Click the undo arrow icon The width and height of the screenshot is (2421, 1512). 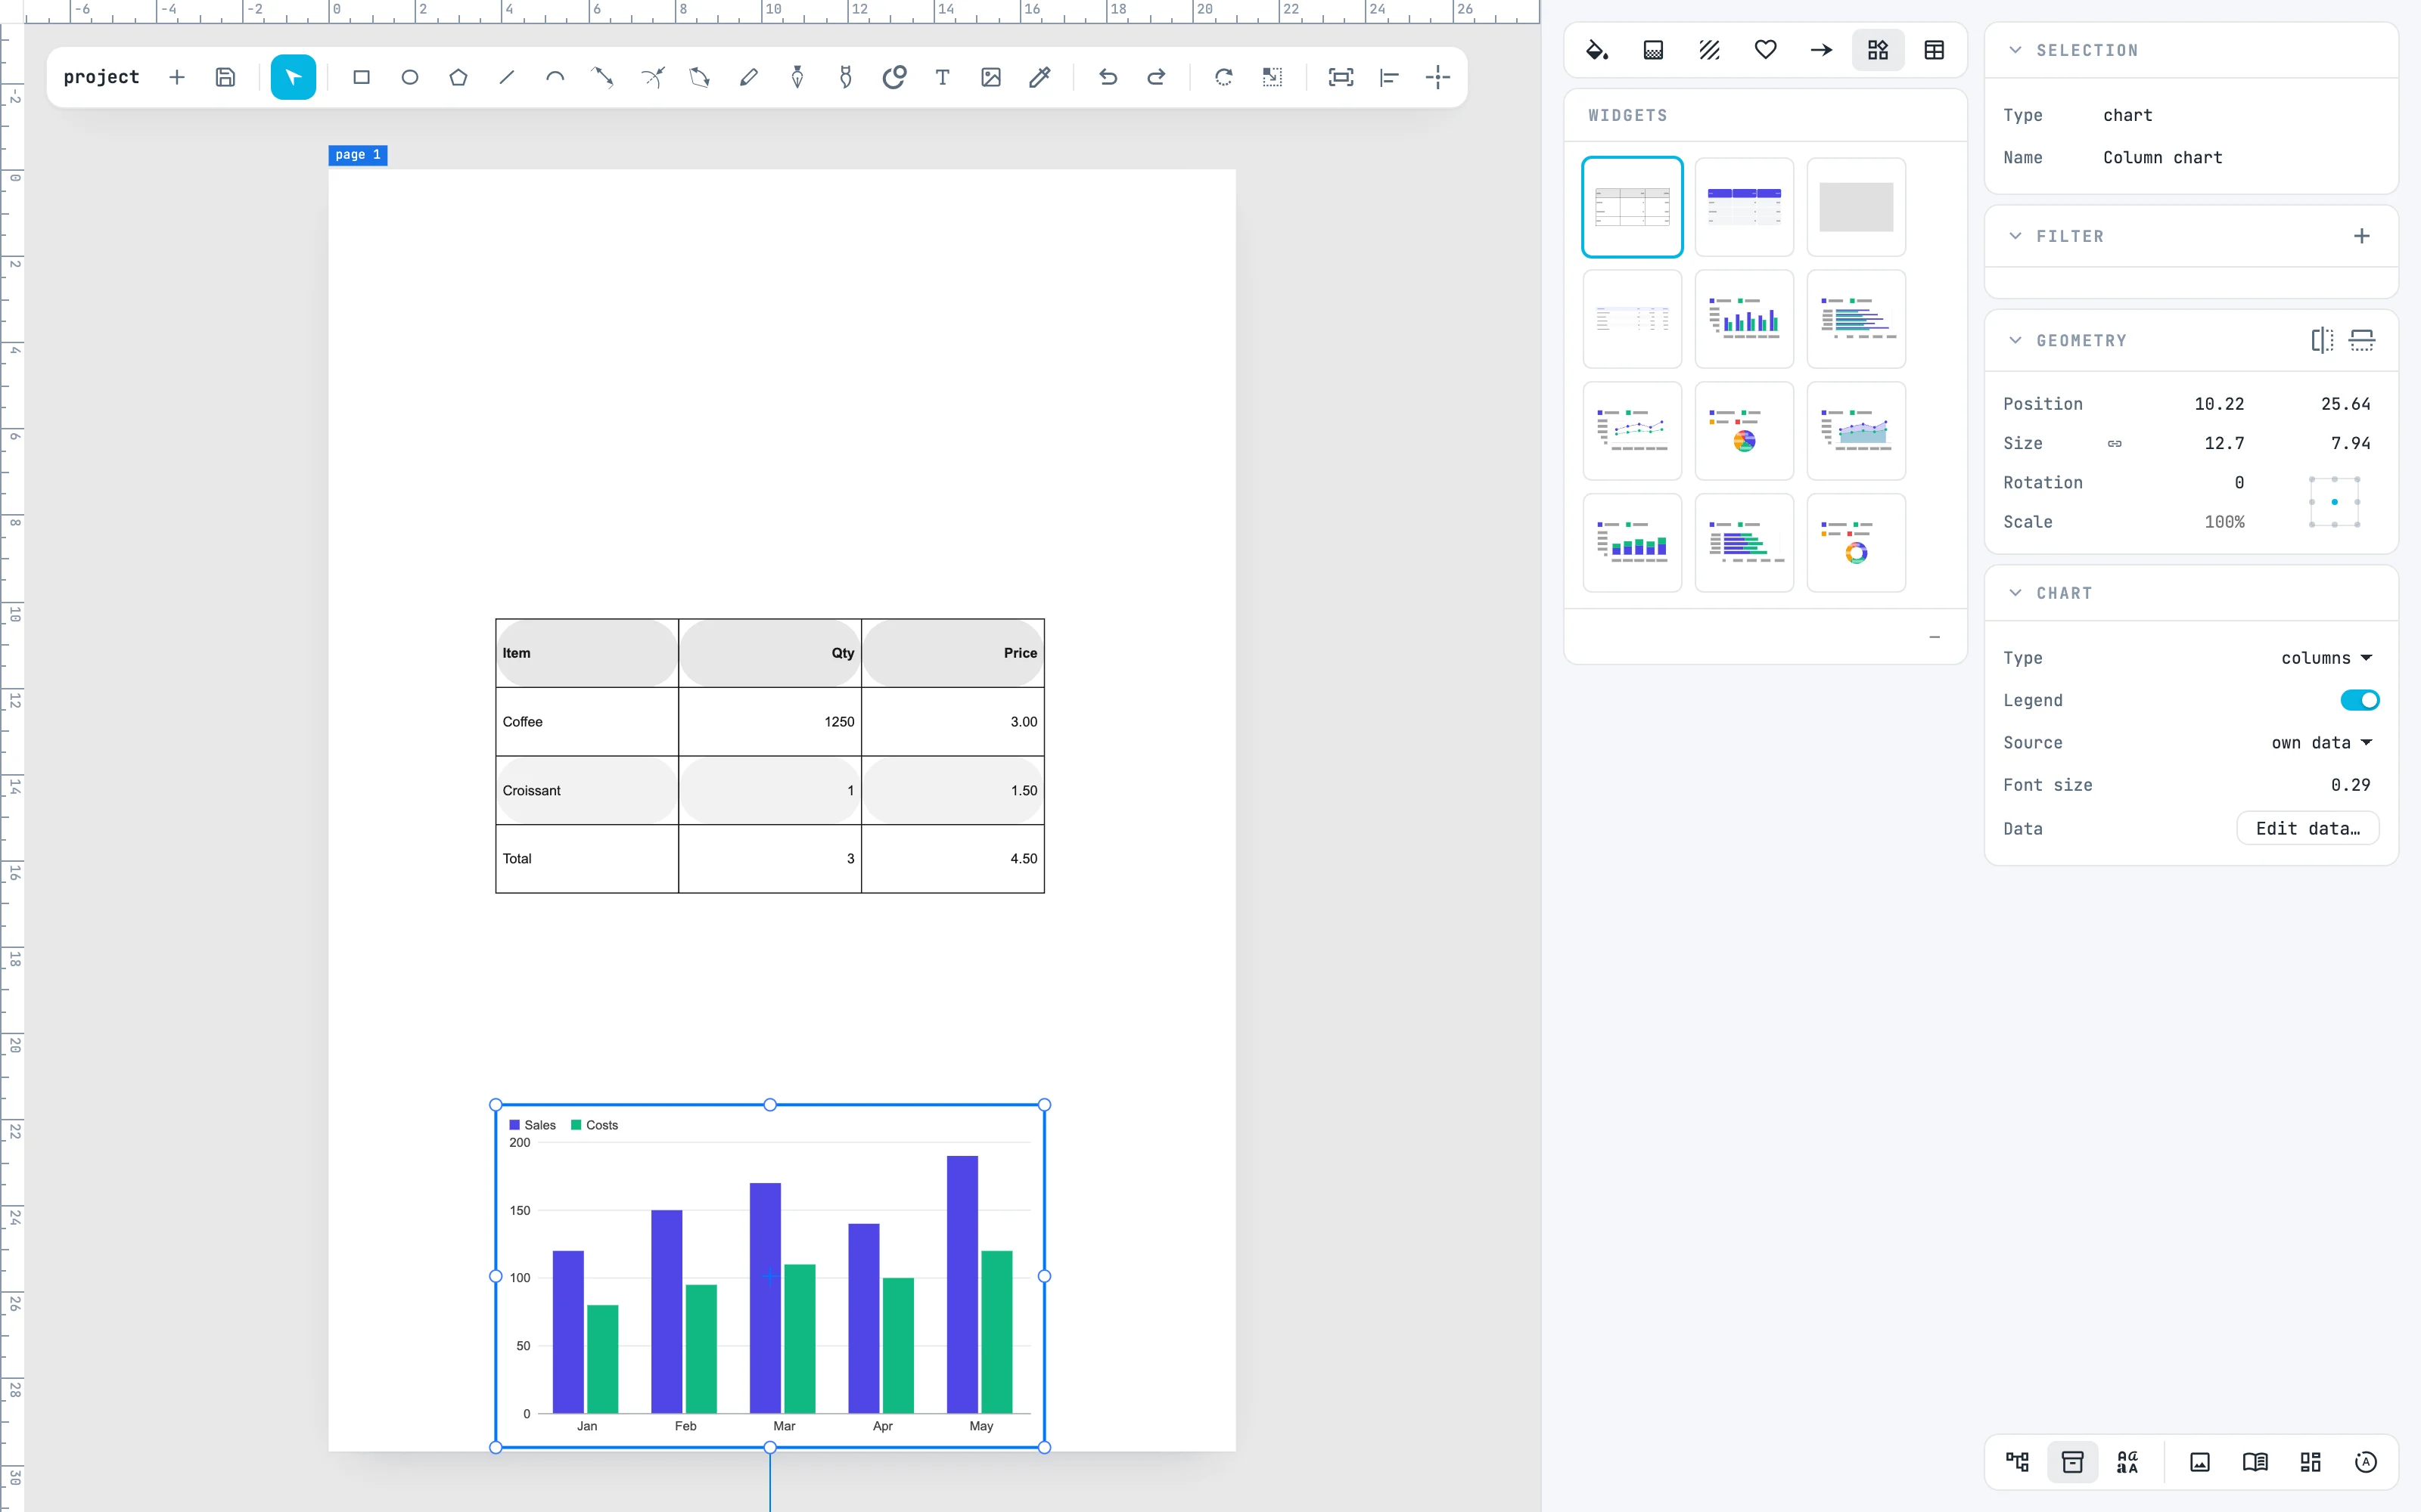tap(1108, 77)
